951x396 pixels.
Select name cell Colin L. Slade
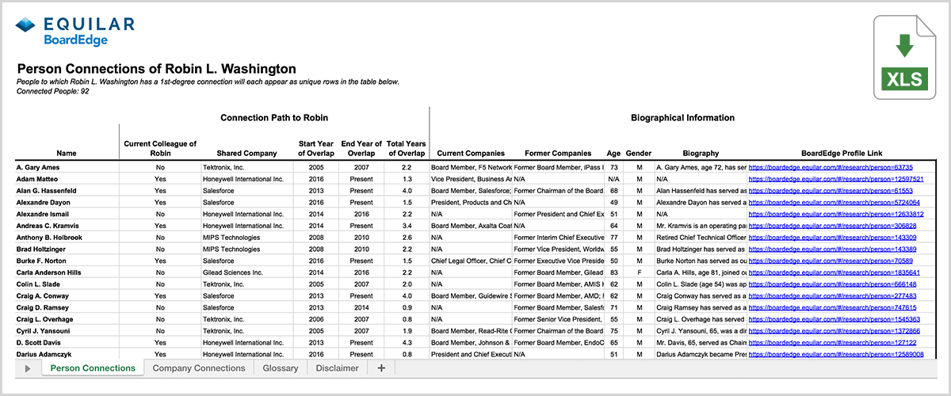click(67, 284)
